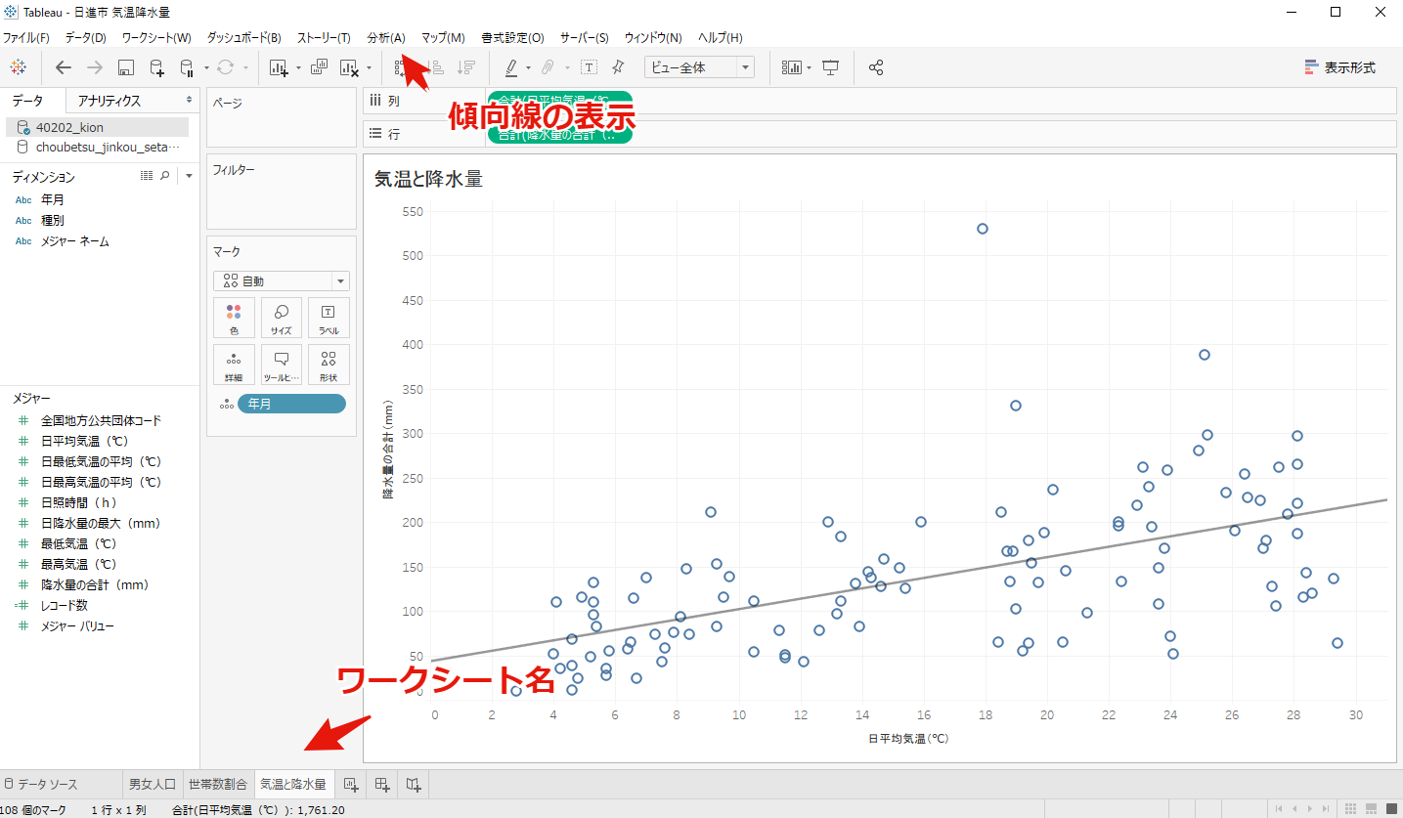Sort descending using toolbar icon

[466, 67]
